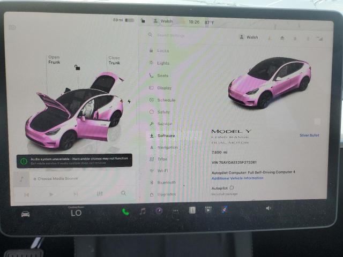Screen dimensions: 343x257
Task: Open the Upgrades settings menu
Action: click(163, 194)
